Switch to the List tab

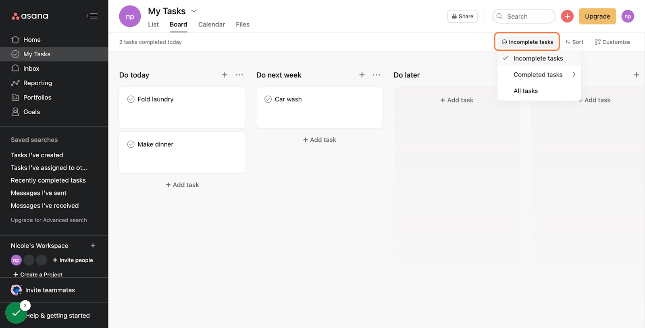point(153,24)
